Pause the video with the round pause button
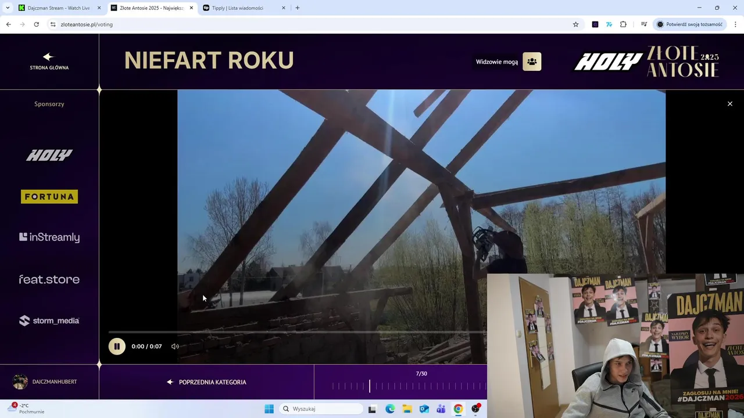Viewport: 744px width, 418px height. coord(117,346)
